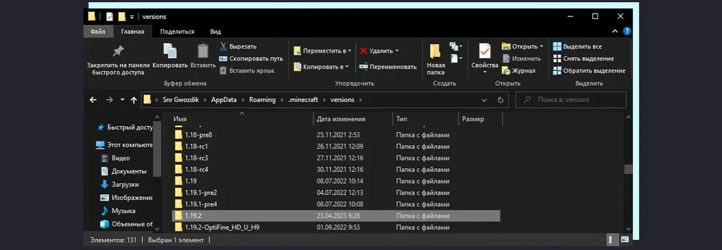Click Обратить выделение (Invert selection)
This screenshot has height=250, width=722.
589,71
